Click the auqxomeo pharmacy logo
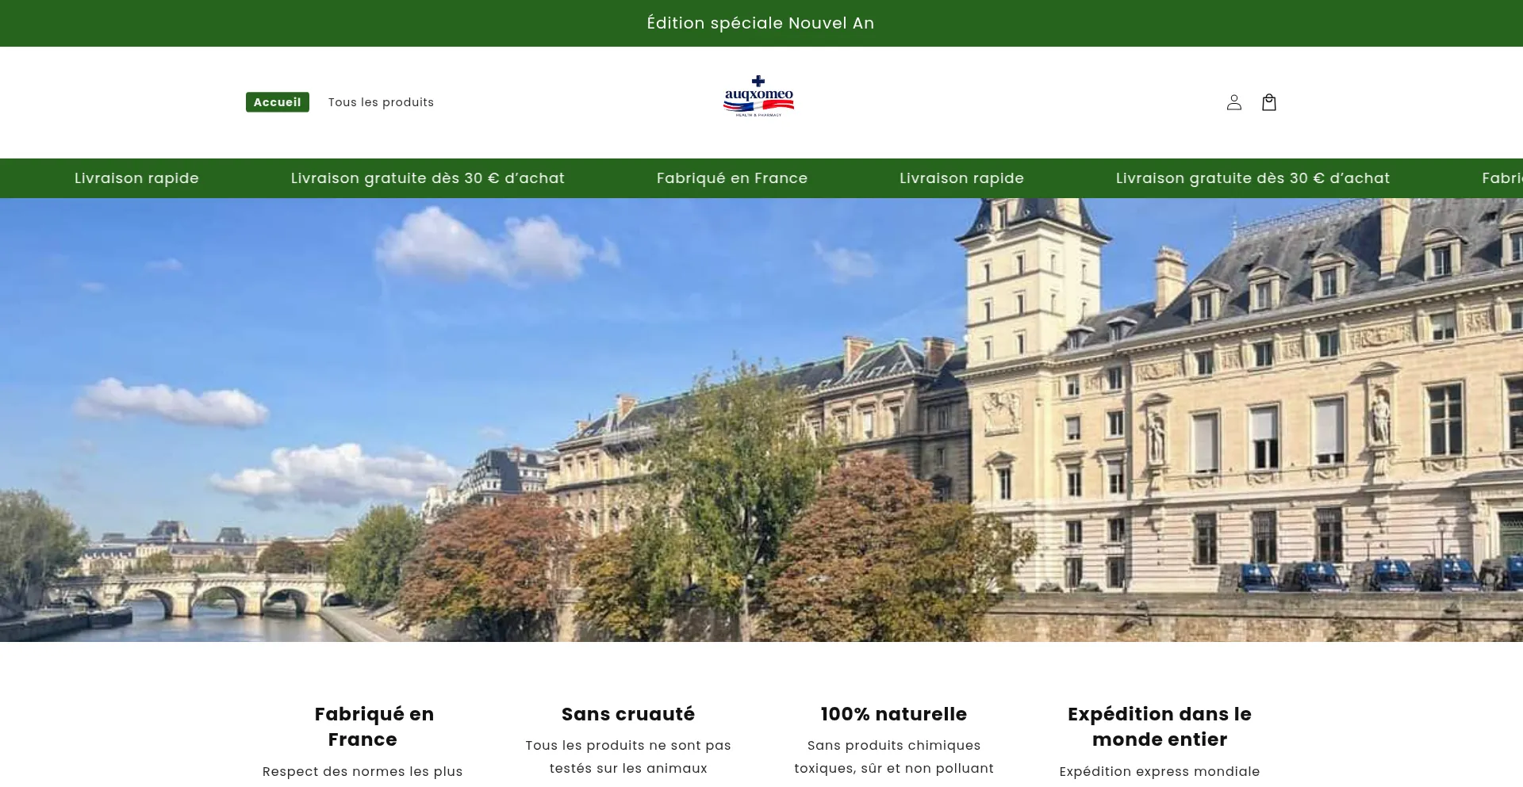This screenshot has height=787, width=1523. (x=758, y=97)
